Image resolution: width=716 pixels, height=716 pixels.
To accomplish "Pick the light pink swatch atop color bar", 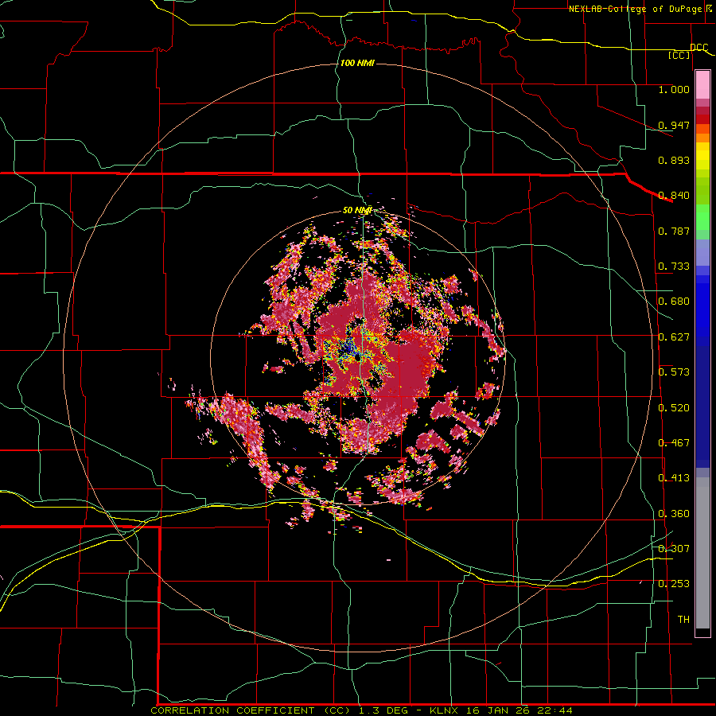I will coord(702,84).
